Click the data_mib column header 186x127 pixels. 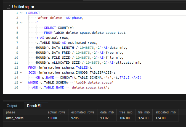point(107,112)
